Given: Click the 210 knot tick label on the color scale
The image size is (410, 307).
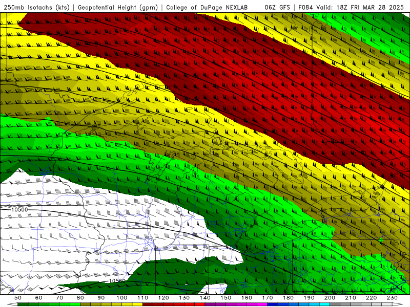Looking at the screenshot, I should 351,298.
